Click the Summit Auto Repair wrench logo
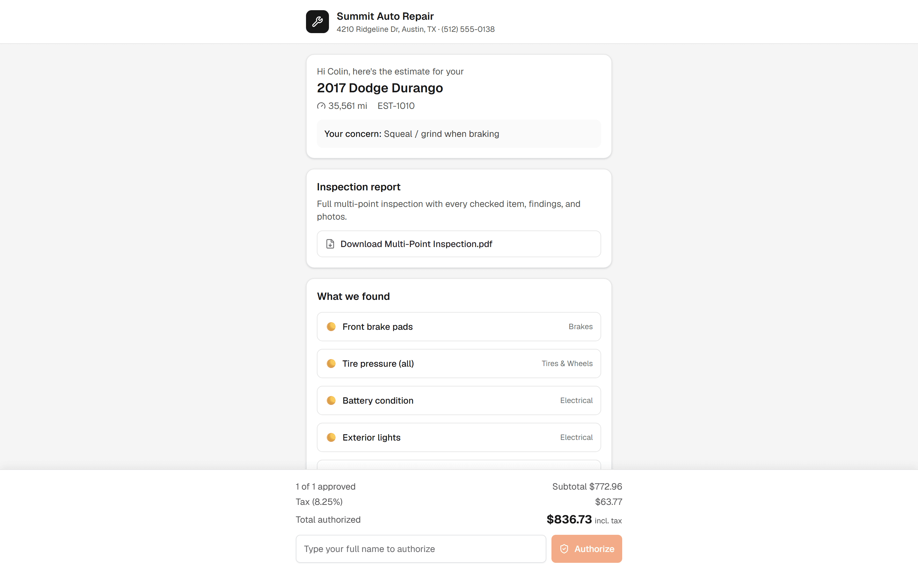Image resolution: width=918 pixels, height=573 pixels. point(317,22)
